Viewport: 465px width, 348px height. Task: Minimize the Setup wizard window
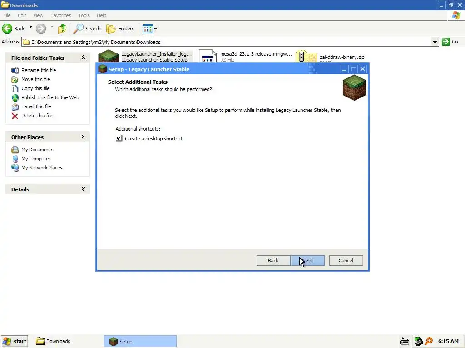[344, 69]
